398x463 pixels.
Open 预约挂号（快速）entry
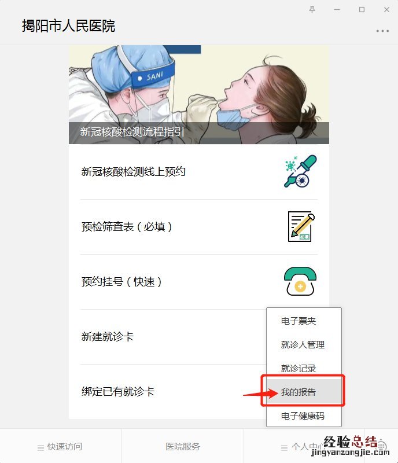[198, 282]
